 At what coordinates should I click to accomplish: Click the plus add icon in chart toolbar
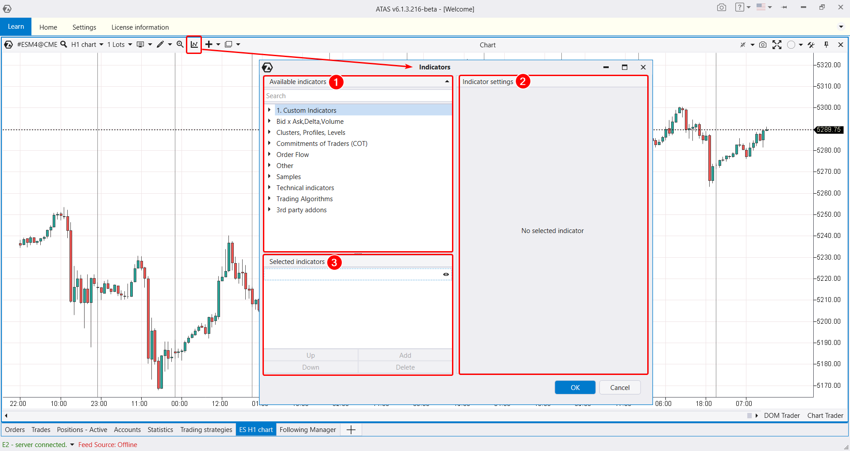tap(209, 44)
